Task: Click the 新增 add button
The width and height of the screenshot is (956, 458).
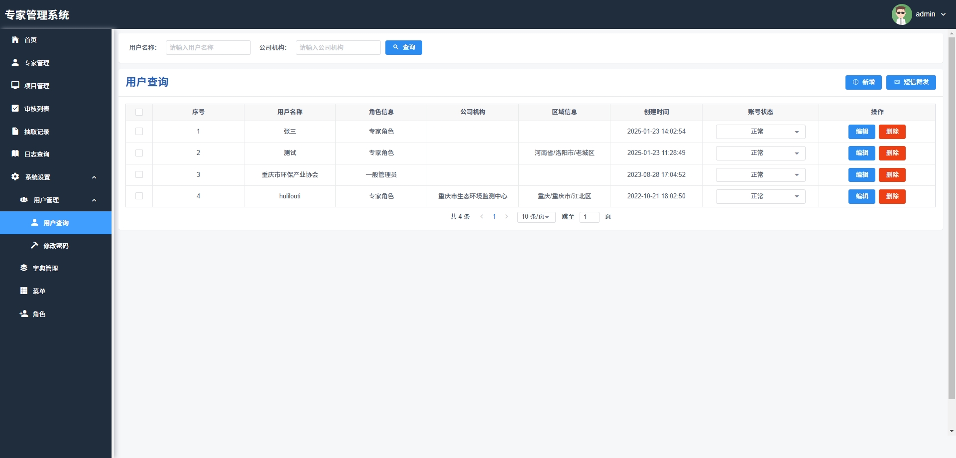Action: click(863, 82)
